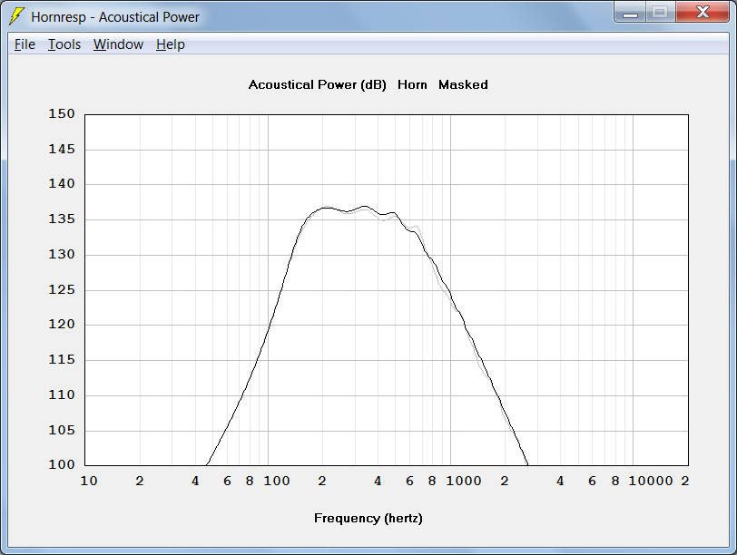
Task: Click the 135 y-axis value
Action: [x=62, y=219]
